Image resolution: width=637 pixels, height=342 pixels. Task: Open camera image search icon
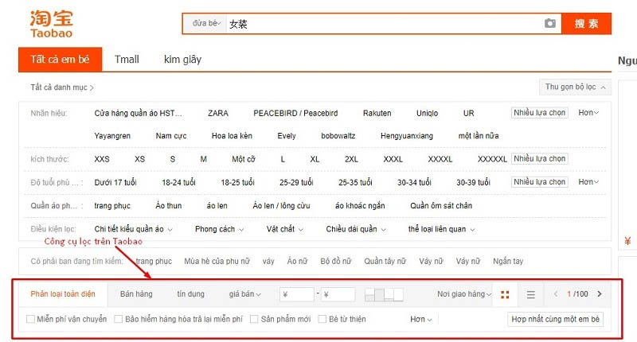[549, 24]
